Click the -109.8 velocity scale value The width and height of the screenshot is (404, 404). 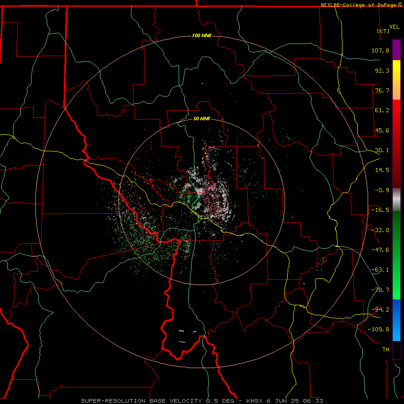coord(378,329)
